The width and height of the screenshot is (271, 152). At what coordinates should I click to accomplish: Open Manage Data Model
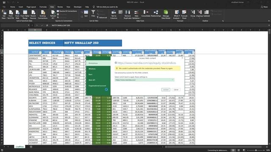(x=166, y=14)
